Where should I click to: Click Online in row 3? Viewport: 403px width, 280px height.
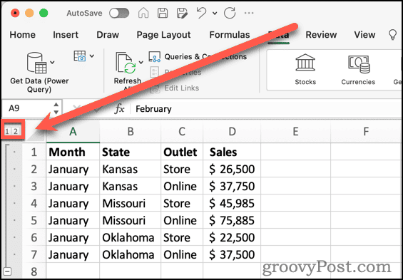182,187
